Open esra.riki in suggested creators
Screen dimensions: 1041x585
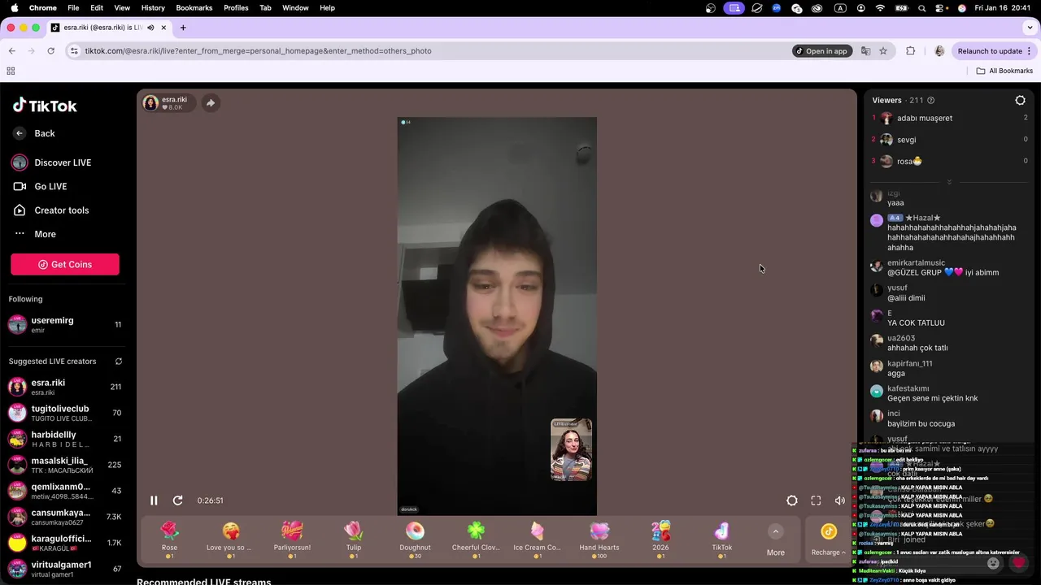[65, 388]
